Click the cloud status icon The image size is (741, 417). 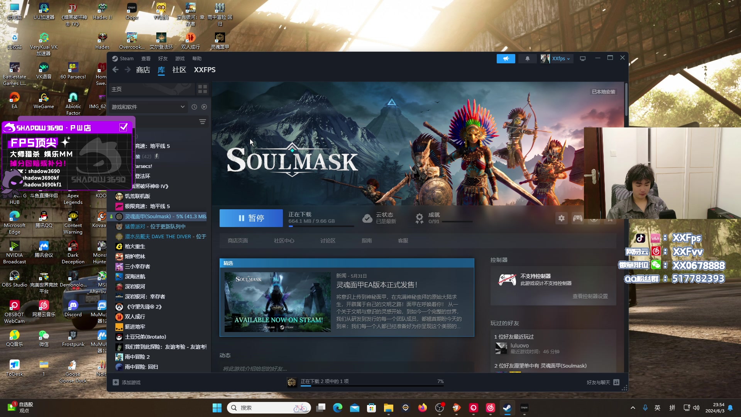[x=367, y=219]
